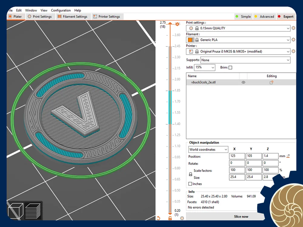This screenshot has width=303, height=227.
Task: Click the orange filament color swatch
Action: click(191, 40)
